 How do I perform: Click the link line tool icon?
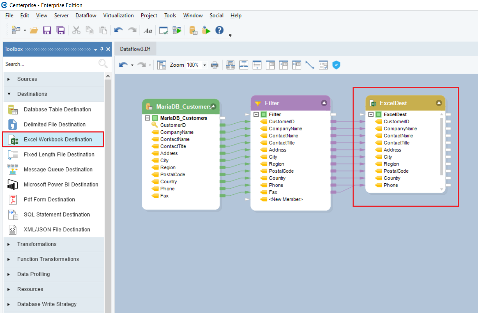[x=310, y=65]
